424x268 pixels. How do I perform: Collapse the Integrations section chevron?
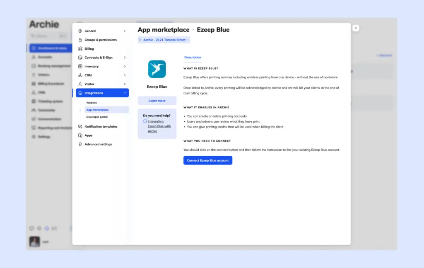pyautogui.click(x=125, y=93)
